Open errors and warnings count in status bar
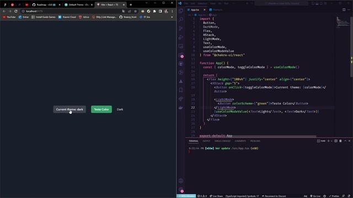 [x=202, y=196]
